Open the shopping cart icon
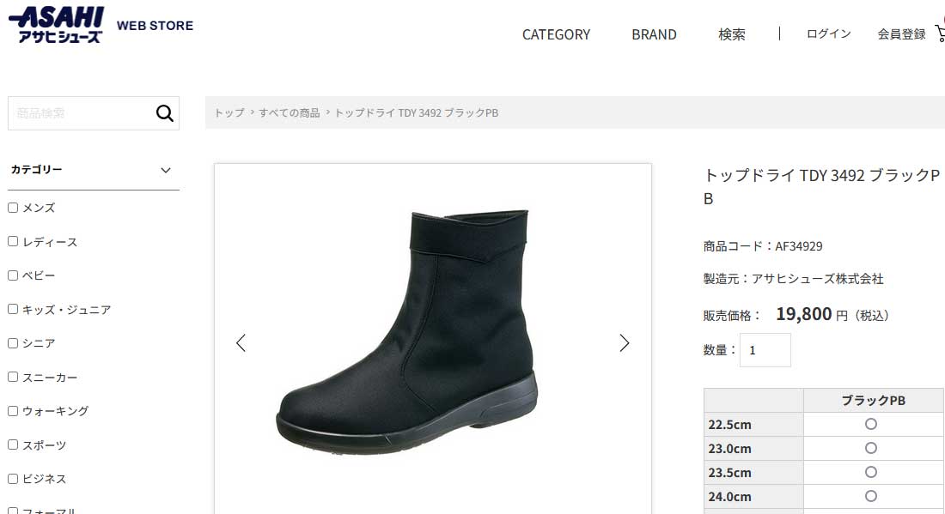The height and width of the screenshot is (514, 945). point(940,33)
